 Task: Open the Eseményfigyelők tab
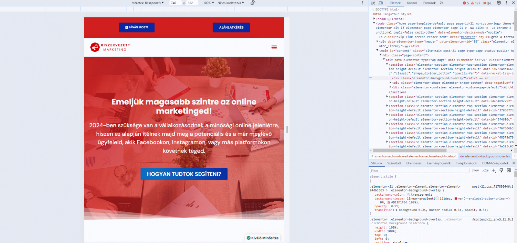(439, 163)
